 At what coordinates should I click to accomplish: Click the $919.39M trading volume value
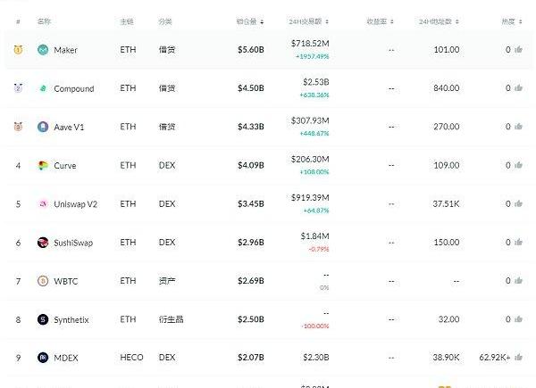point(310,198)
